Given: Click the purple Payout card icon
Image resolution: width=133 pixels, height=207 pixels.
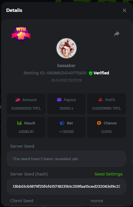Looking at the screenshot, I should 59,100.
